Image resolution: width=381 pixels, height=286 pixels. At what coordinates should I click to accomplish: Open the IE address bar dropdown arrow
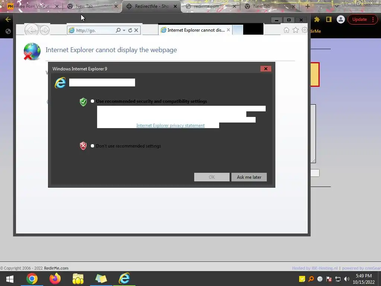(x=124, y=31)
